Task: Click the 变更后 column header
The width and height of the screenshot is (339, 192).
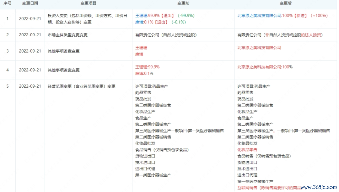Action: pyautogui.click(x=286, y=3)
